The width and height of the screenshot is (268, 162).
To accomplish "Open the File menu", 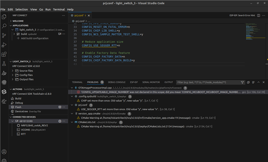I will (3, 10).
